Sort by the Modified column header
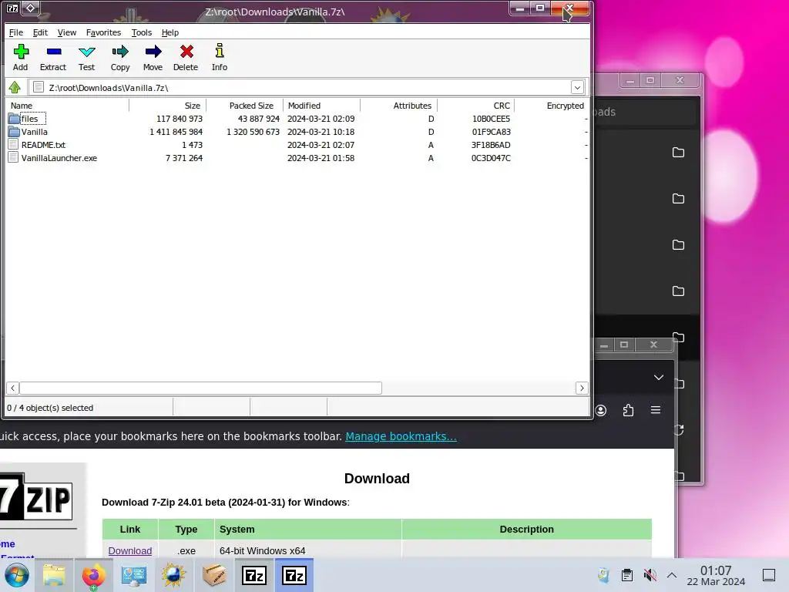 coord(322,106)
